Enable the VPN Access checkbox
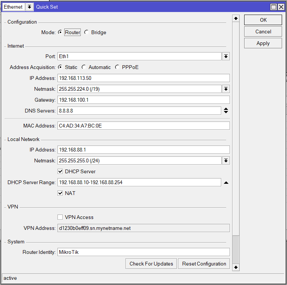287x285 pixels. coord(60,217)
